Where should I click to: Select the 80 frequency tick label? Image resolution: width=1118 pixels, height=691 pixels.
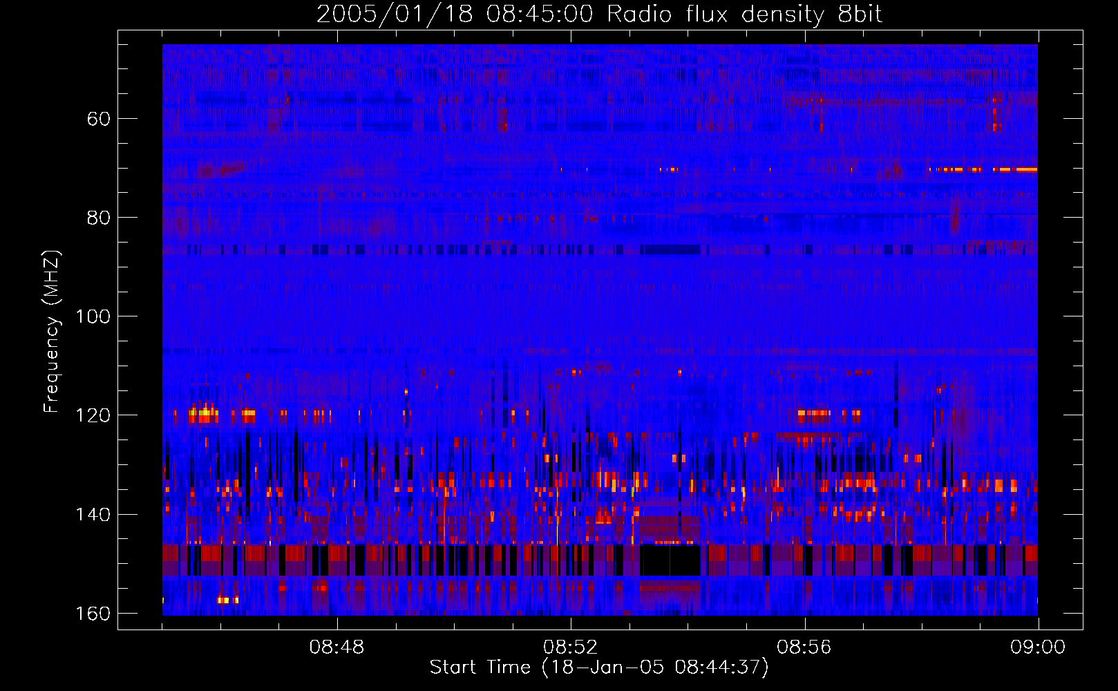(99, 218)
